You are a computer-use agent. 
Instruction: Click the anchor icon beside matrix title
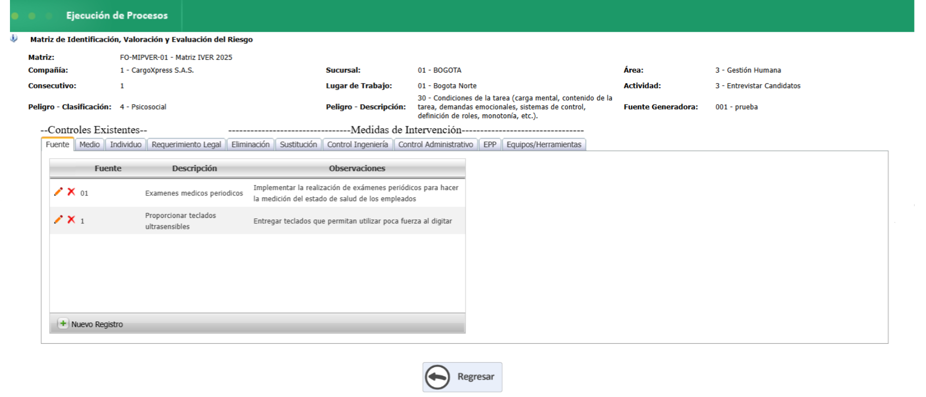coord(14,38)
